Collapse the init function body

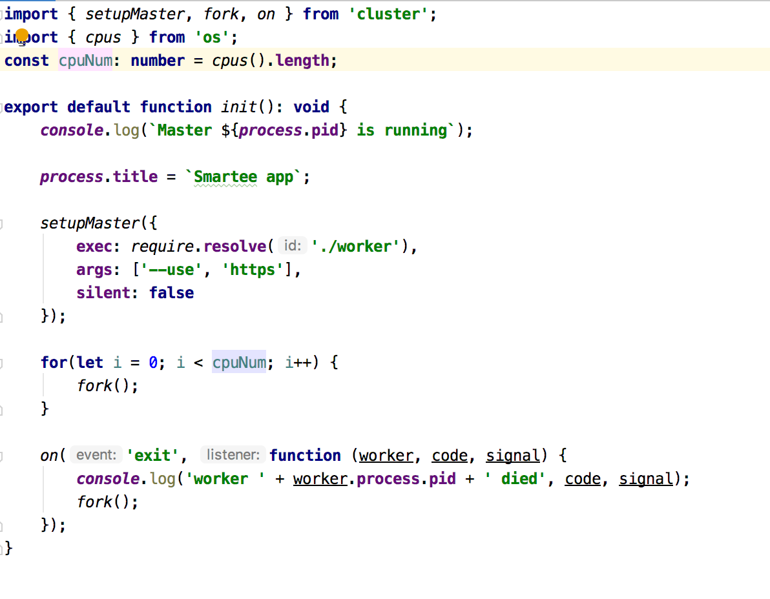pos(3,107)
